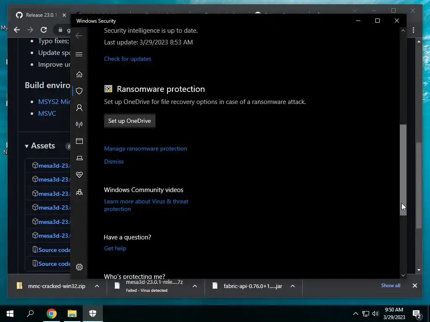
Task: Open App & browser control icon
Action: point(79,141)
